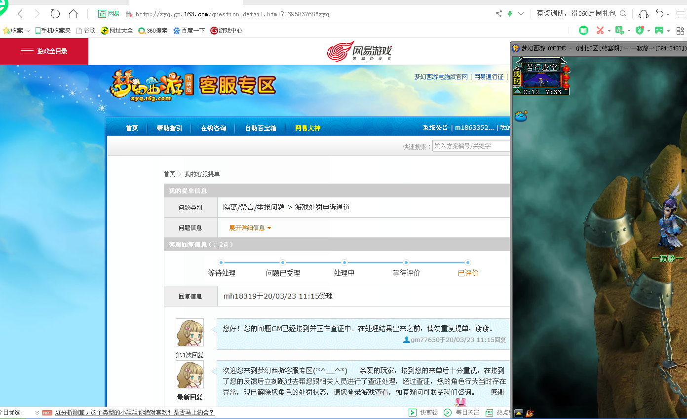Open the 网址大全 bookmark

(117, 31)
